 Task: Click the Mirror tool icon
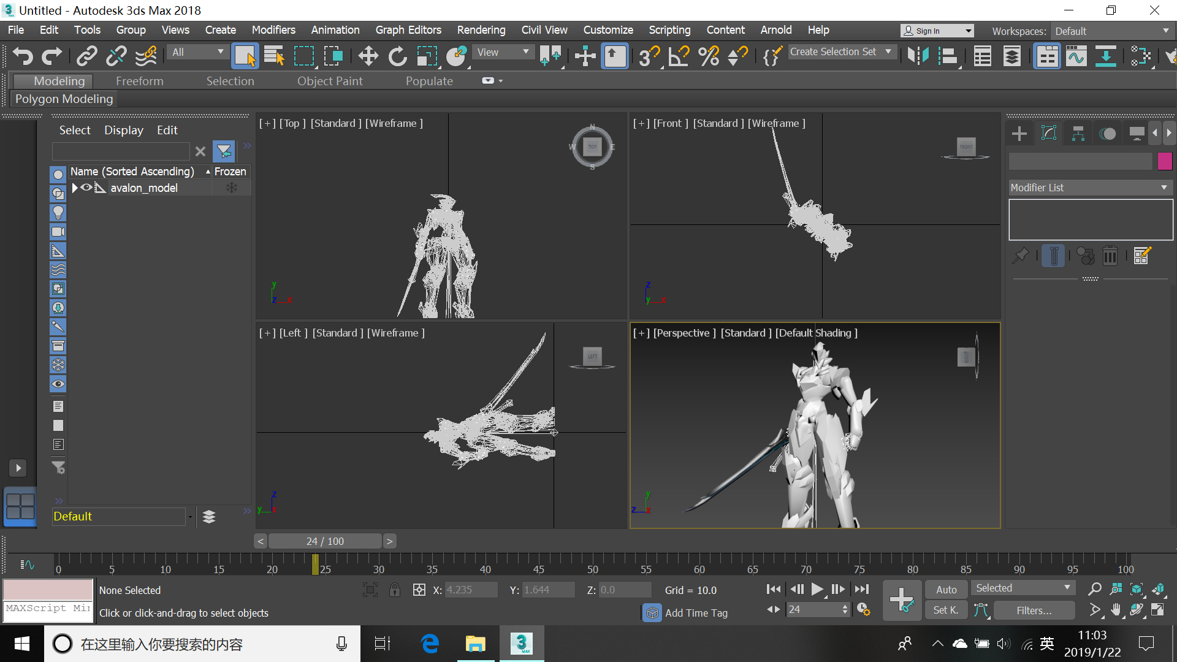coord(918,56)
